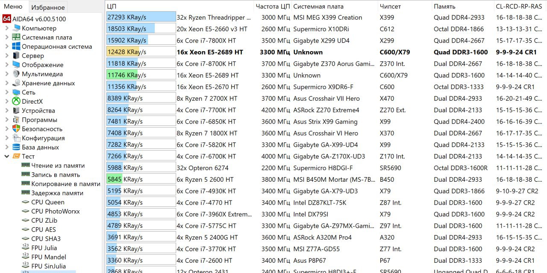Sort by the Системная плата column header
Image resolution: width=547 pixels, height=273 pixels.
tap(335, 6)
